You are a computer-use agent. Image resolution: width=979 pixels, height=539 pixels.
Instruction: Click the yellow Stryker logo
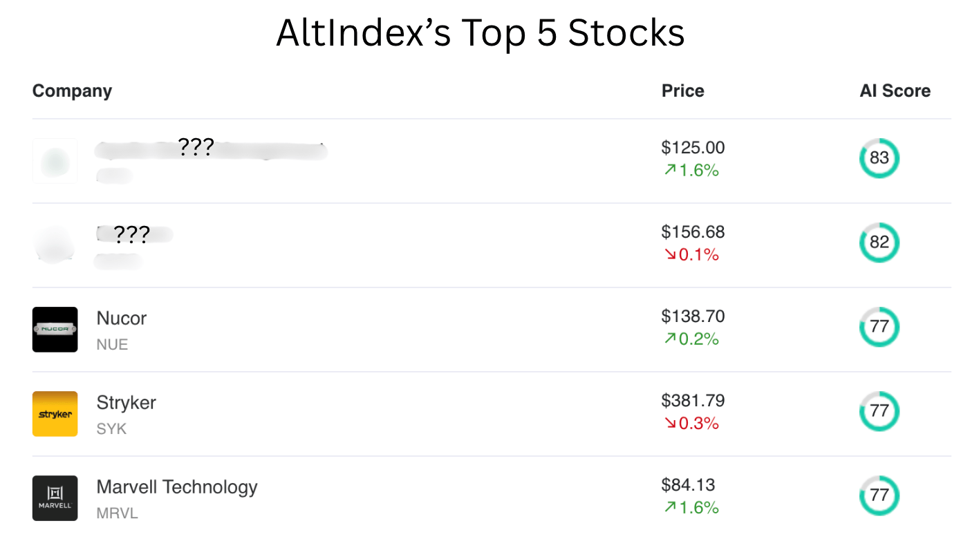(x=55, y=414)
